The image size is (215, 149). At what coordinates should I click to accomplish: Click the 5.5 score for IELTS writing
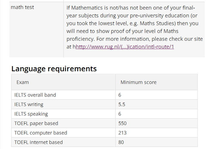tap(122, 105)
